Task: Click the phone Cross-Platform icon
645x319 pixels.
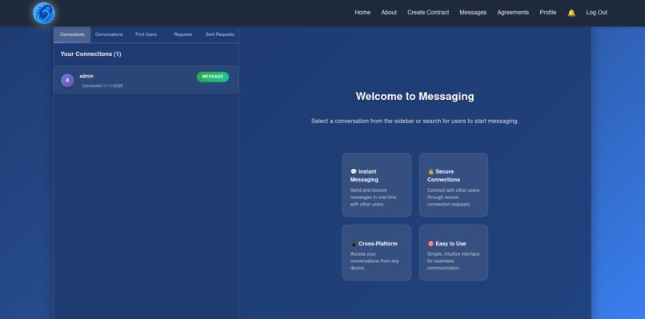Action: [354, 243]
